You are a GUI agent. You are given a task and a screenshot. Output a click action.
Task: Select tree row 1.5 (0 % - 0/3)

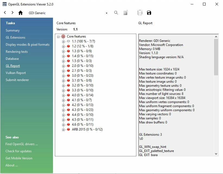[x=82, y=61]
